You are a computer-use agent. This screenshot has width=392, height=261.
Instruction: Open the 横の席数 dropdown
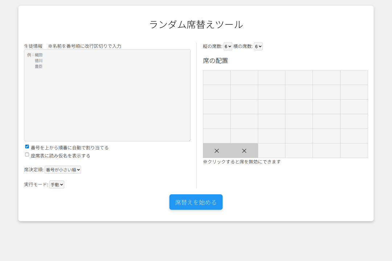coord(258,46)
